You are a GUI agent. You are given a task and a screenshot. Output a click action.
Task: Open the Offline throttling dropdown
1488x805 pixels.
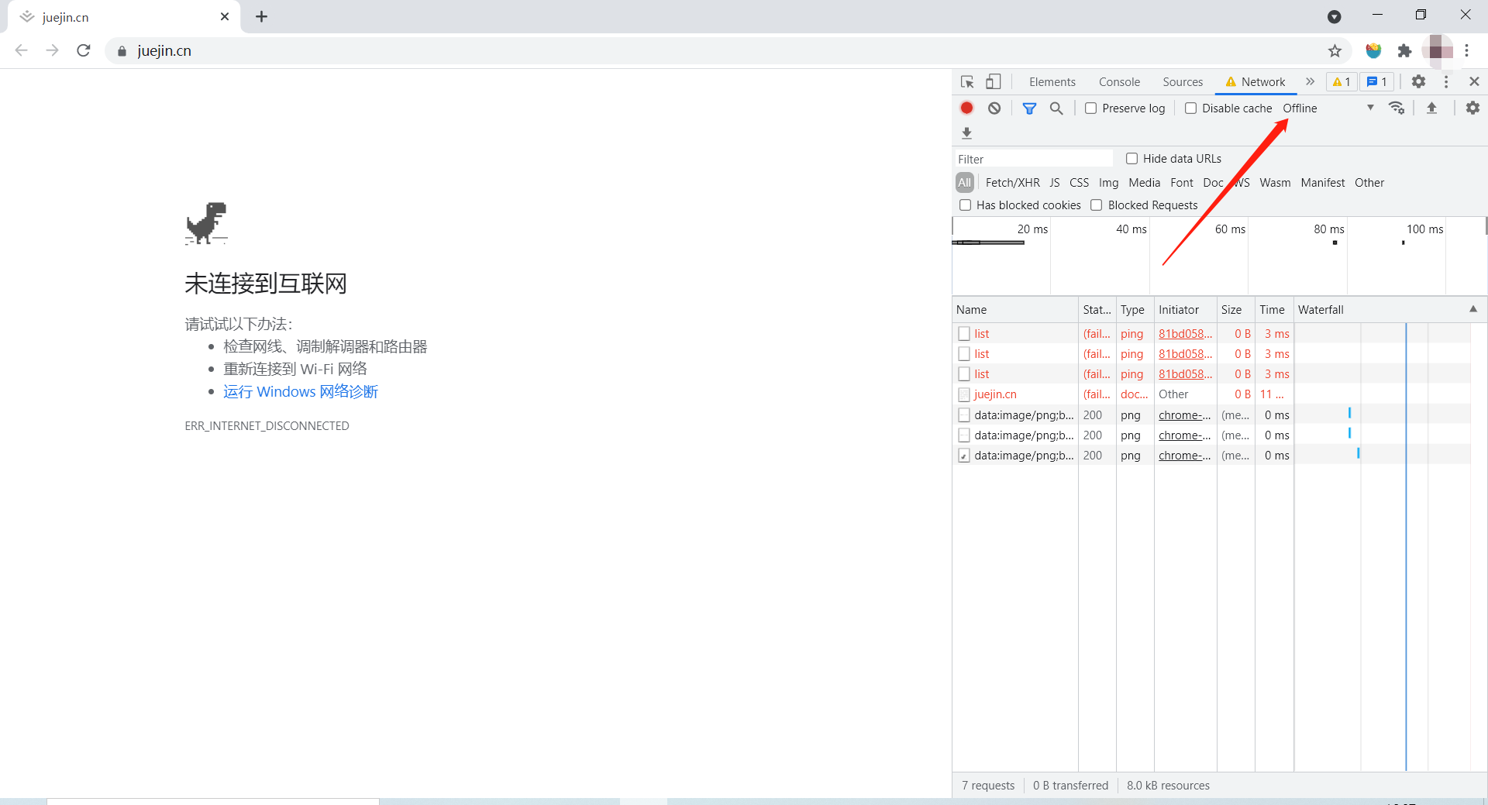(1328, 108)
